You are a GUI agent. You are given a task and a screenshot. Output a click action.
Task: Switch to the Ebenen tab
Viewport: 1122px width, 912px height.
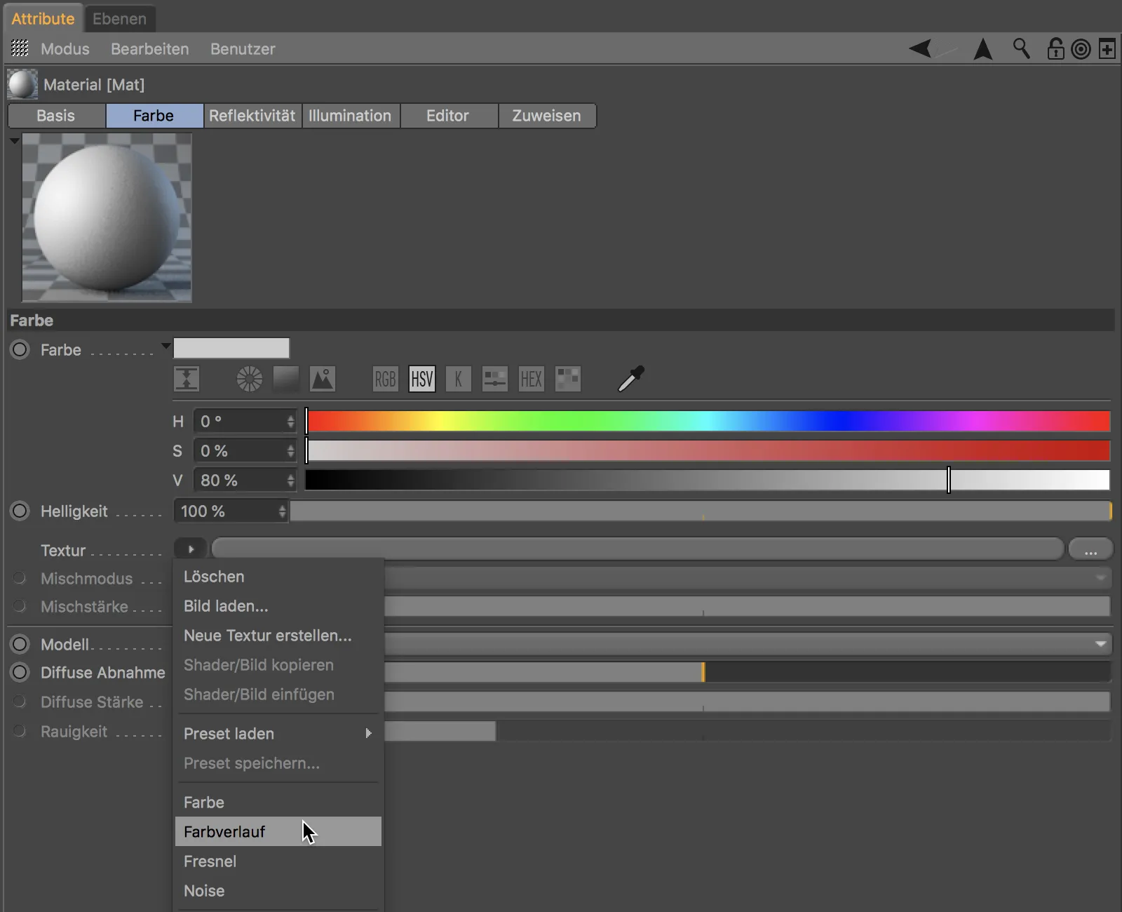click(120, 19)
